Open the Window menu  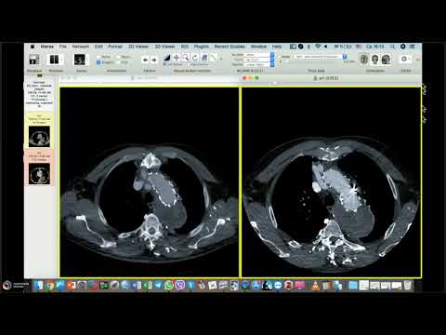pyautogui.click(x=258, y=47)
